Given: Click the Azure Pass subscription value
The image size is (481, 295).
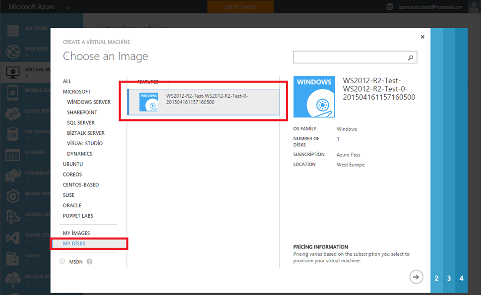Looking at the screenshot, I should (x=349, y=155).
